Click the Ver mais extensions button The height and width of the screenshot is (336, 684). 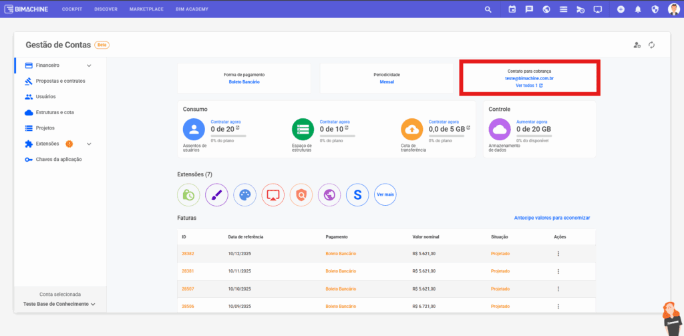pyautogui.click(x=385, y=195)
